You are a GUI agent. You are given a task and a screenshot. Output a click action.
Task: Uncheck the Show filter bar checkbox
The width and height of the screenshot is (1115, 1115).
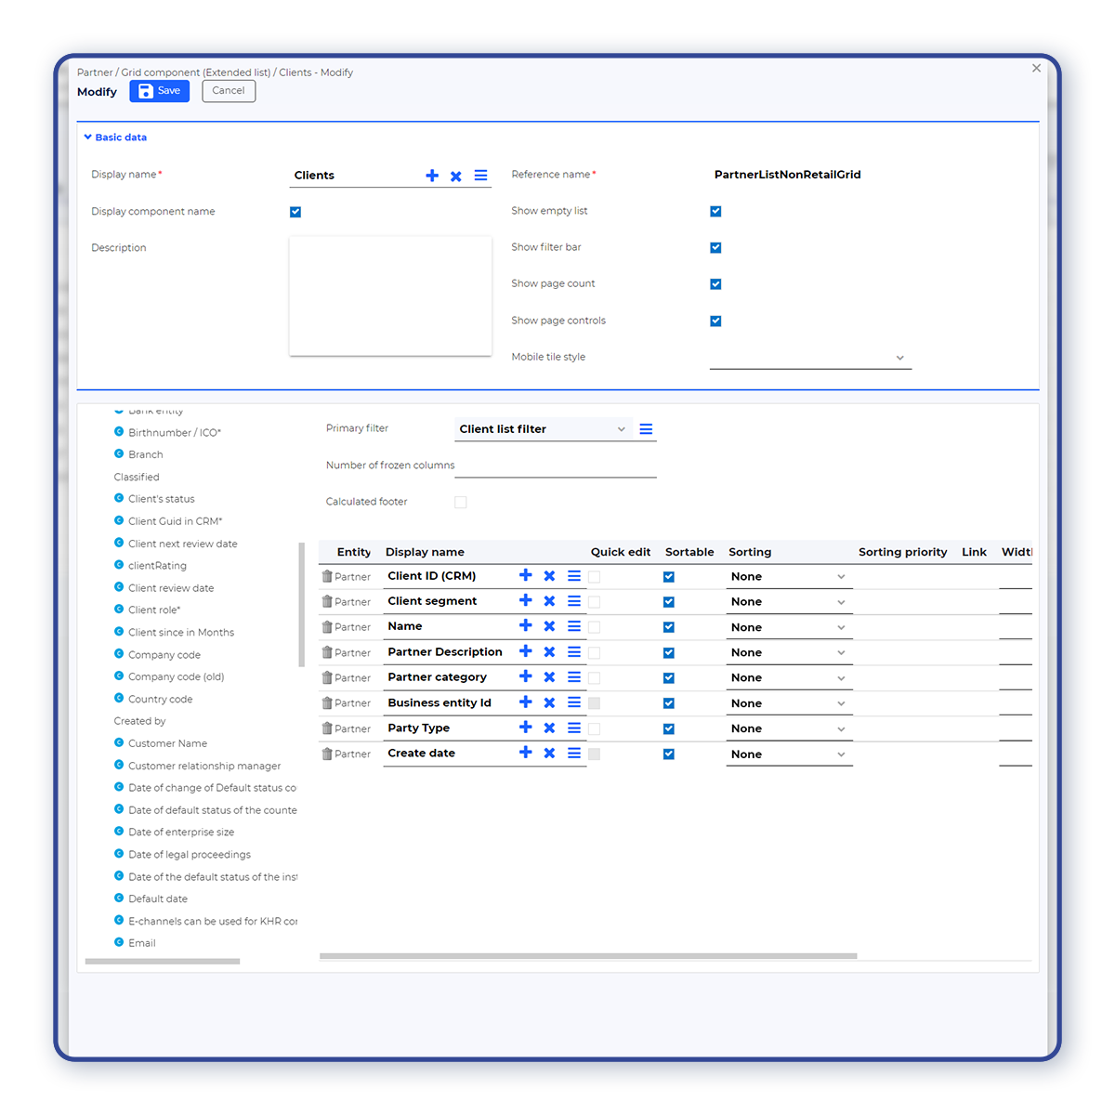[x=715, y=248]
